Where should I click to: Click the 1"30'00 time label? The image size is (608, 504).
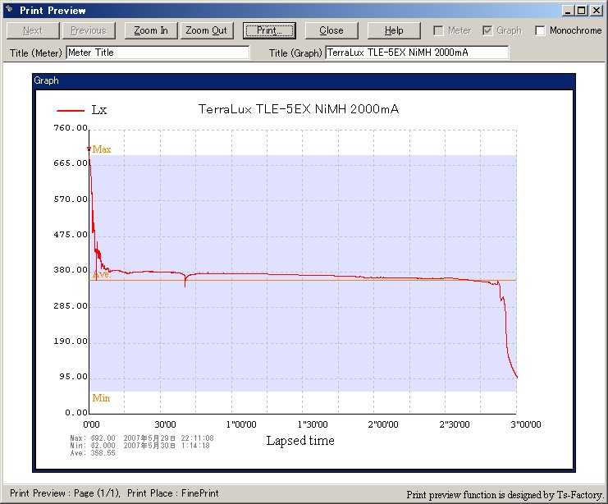click(313, 424)
